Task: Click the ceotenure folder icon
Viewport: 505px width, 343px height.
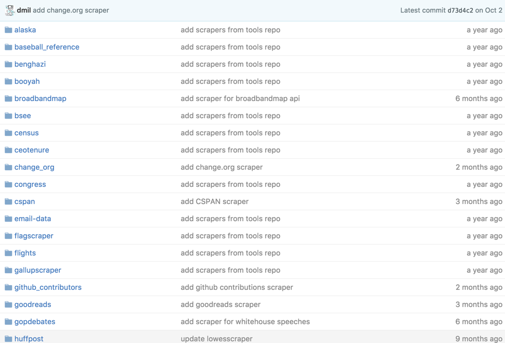Action: pos(8,150)
